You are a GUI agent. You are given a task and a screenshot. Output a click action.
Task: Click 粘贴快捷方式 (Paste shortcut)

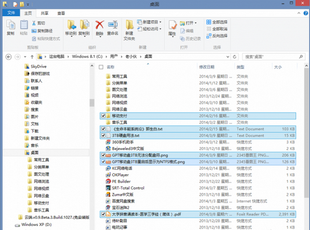tap(46, 39)
